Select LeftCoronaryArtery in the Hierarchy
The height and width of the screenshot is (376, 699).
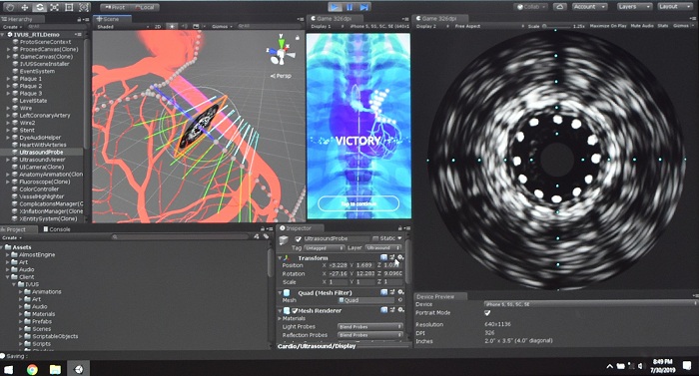(45, 116)
